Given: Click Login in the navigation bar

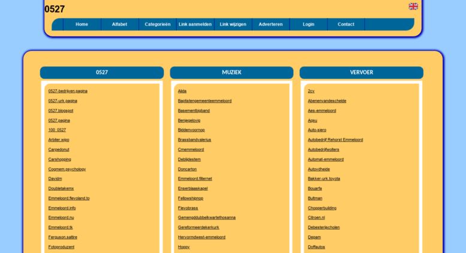Looking at the screenshot, I should (308, 25).
